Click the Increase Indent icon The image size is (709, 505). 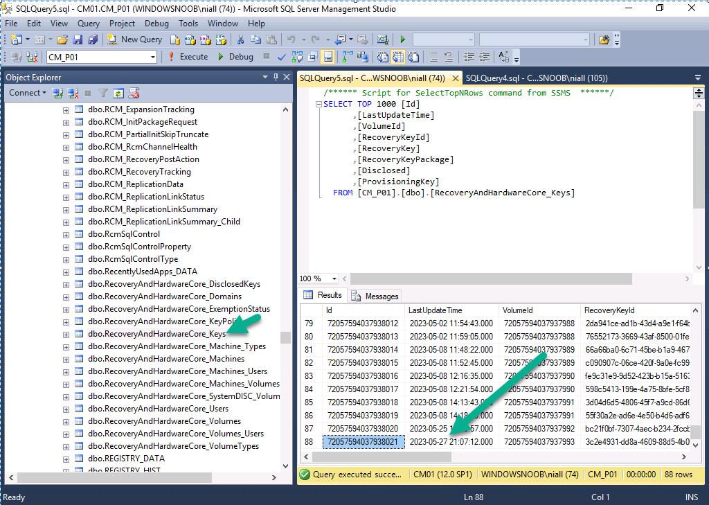(x=484, y=57)
